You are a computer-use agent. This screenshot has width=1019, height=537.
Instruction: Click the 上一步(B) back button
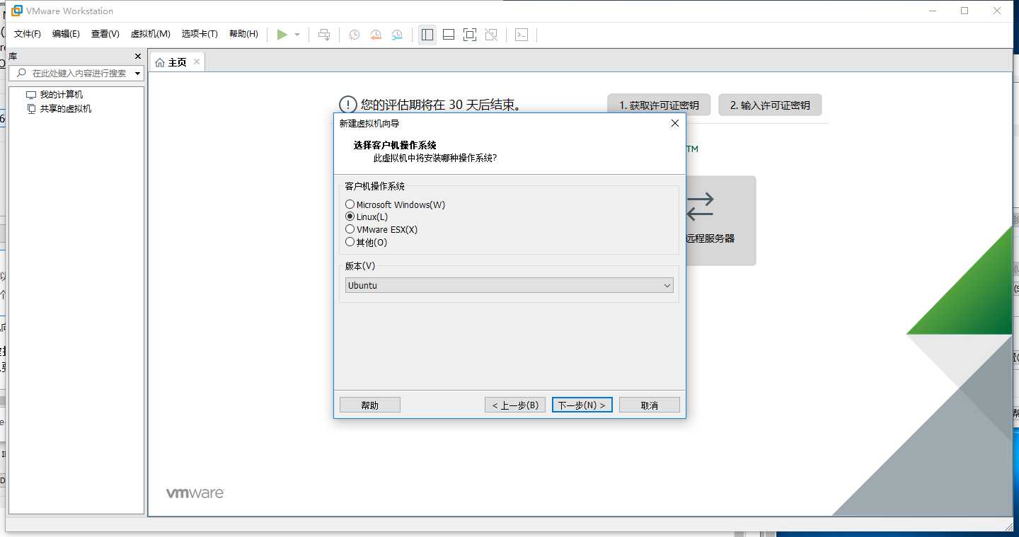(x=515, y=405)
